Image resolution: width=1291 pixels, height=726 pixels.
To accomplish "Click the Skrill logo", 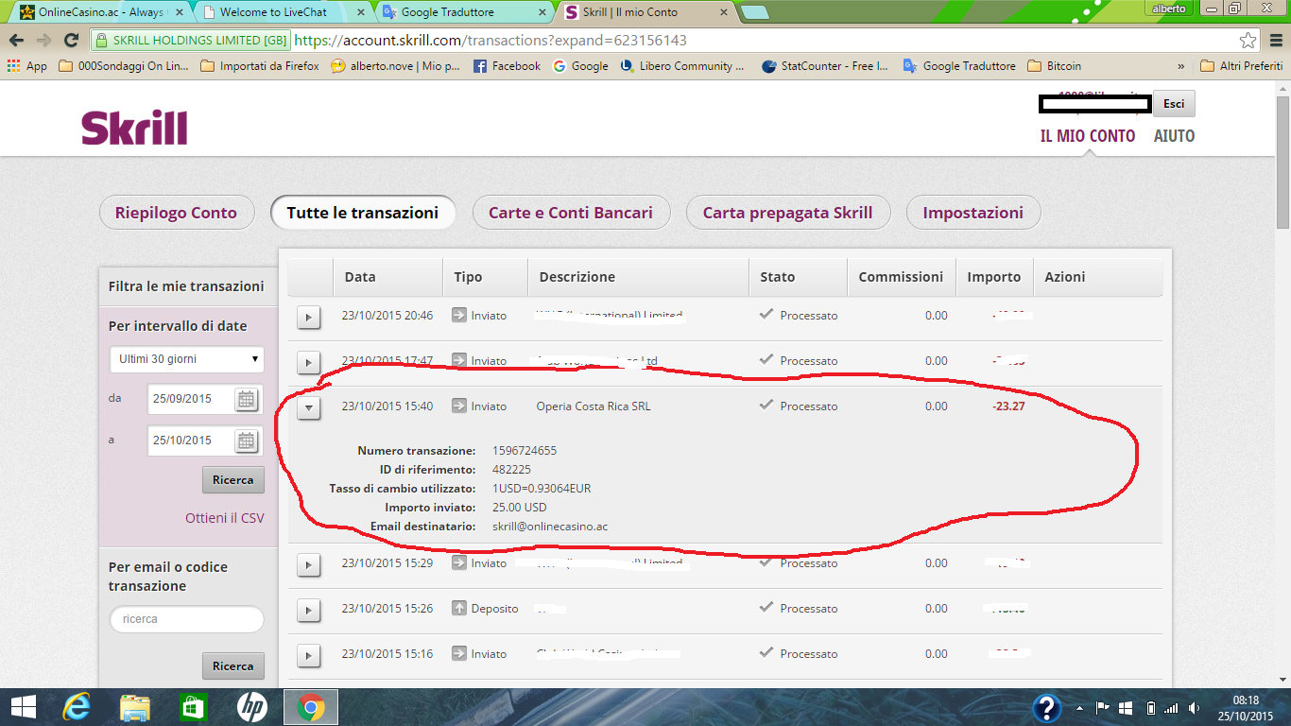I will (x=134, y=128).
